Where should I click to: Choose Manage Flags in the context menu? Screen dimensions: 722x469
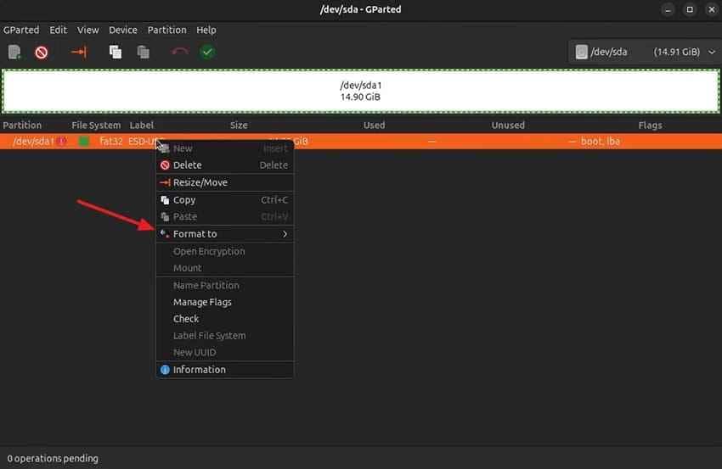click(x=225, y=302)
